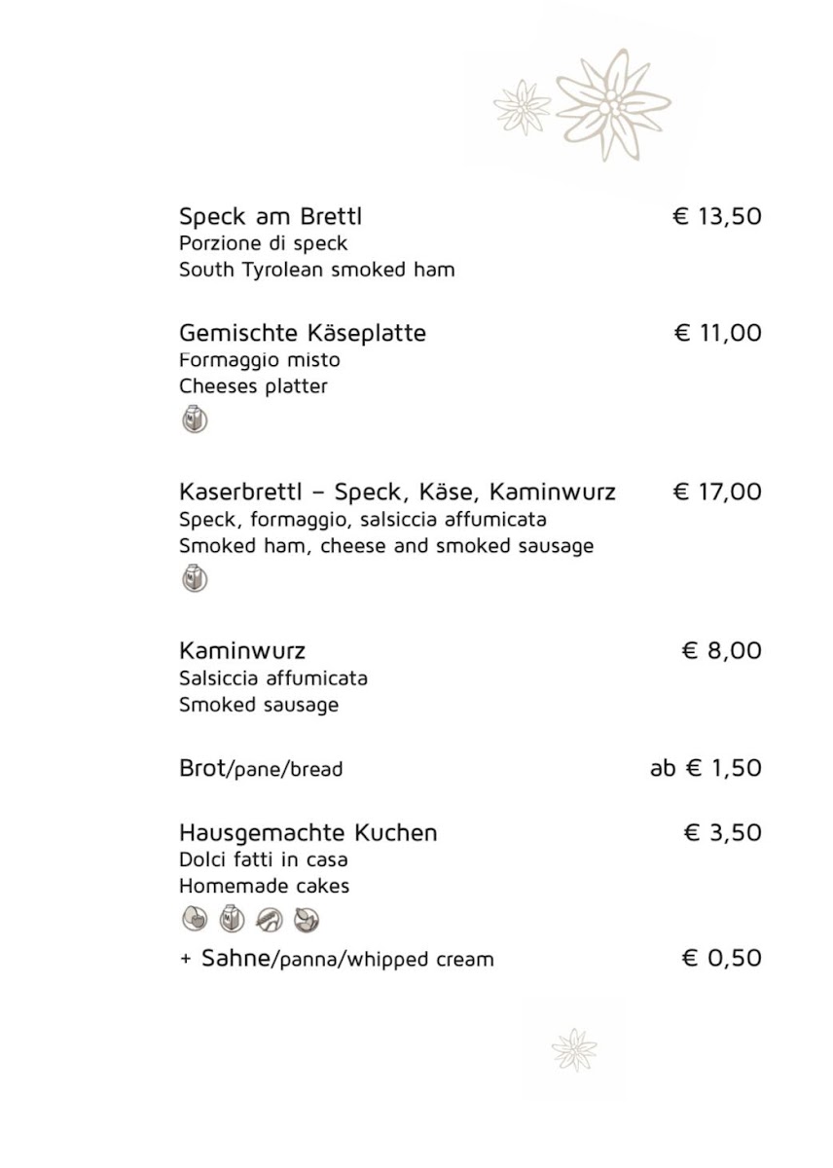Image resolution: width=833 pixels, height=1168 pixels.
Task: Click the Kaserbrettl – Speck, Käse, Kaminwurz heading
Action: pyautogui.click(x=397, y=492)
